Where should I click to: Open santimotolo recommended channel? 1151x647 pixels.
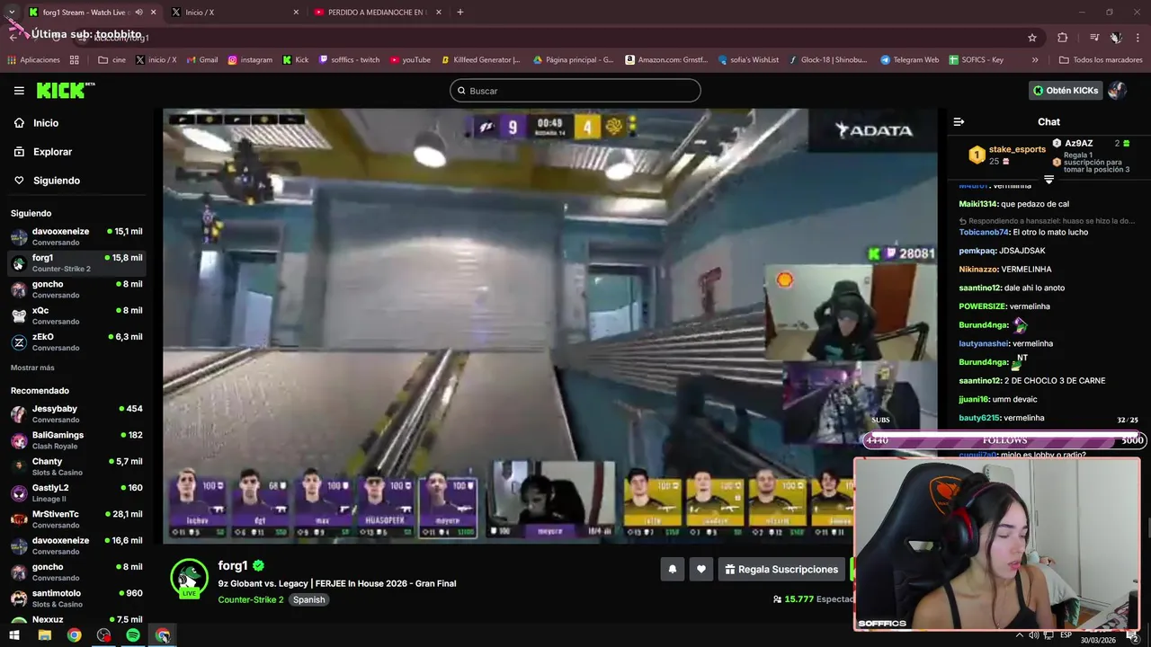point(76,598)
